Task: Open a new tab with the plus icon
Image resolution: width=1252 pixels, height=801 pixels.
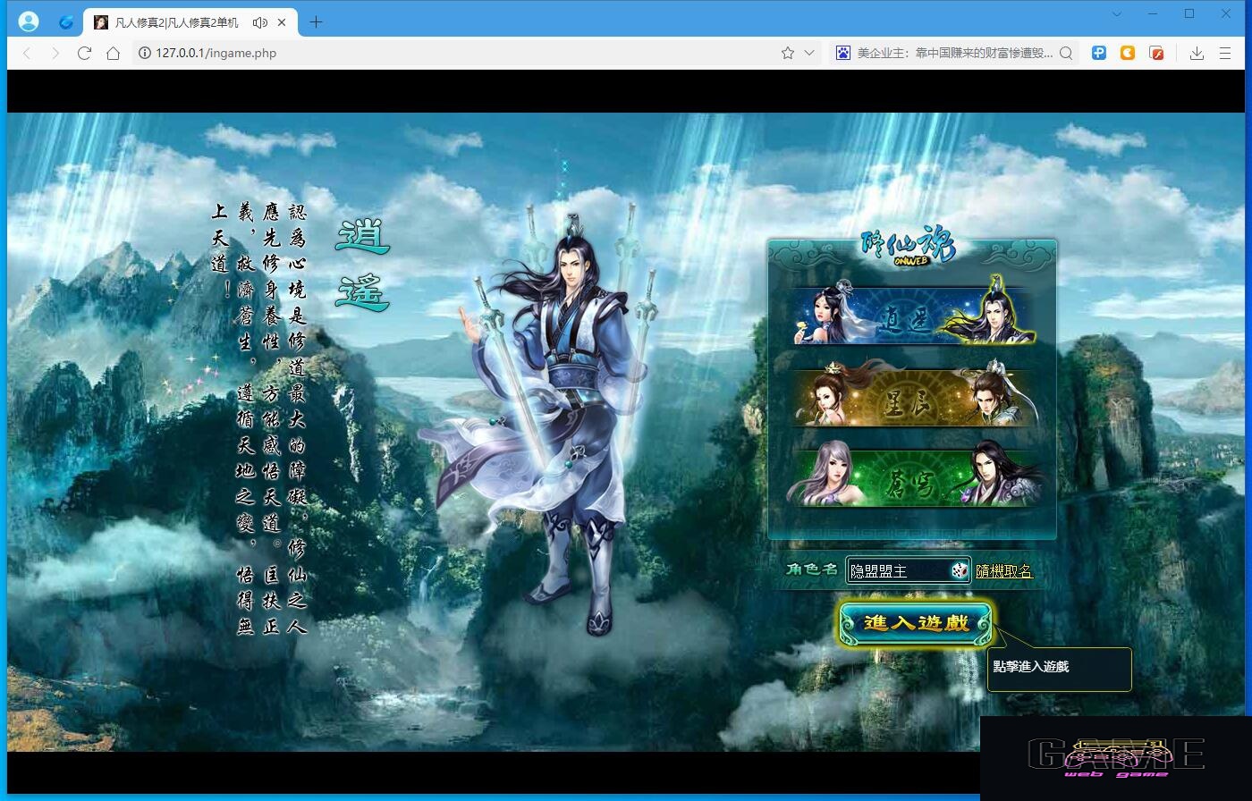Action: (315, 22)
